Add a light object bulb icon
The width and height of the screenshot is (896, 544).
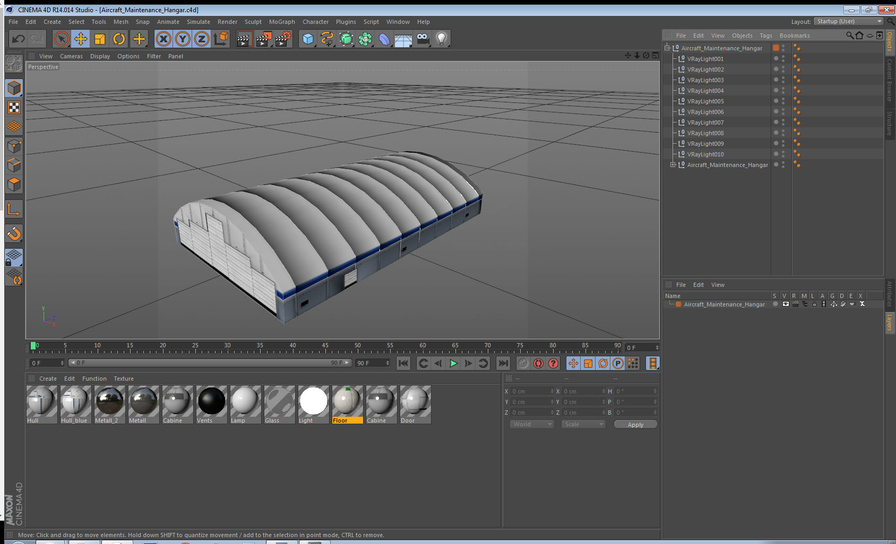pos(442,39)
